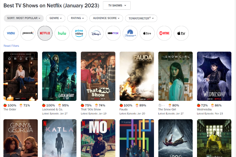Click Lockwood 'Latest Episode: Jan 27' text

(55, 113)
